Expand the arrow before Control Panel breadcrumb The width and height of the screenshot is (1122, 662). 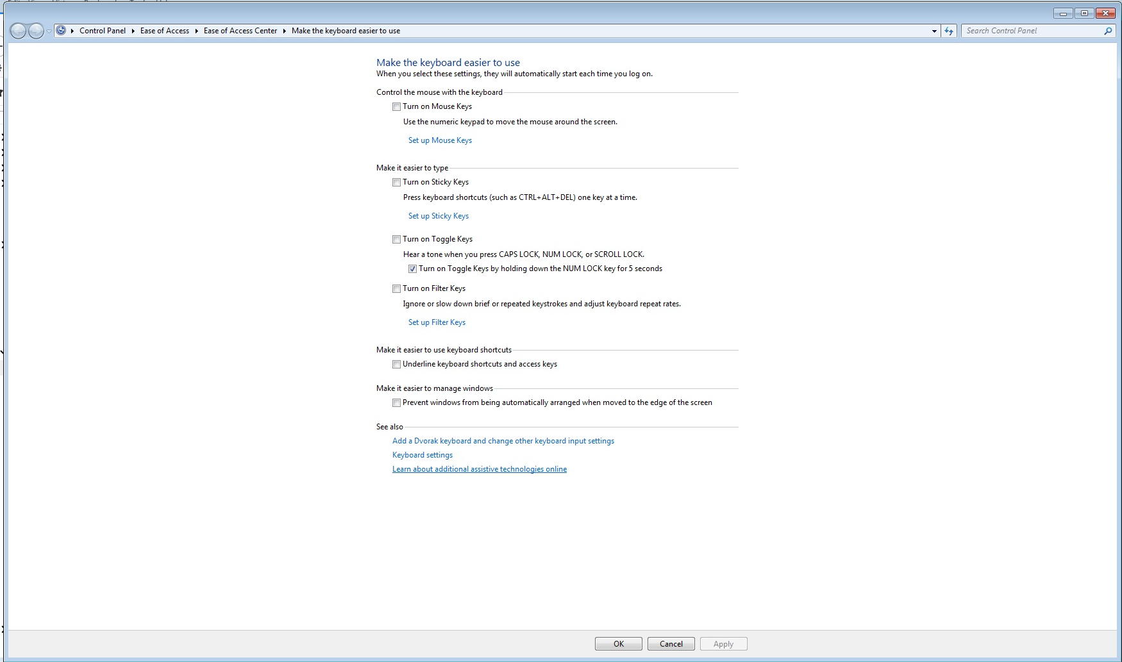coord(72,31)
